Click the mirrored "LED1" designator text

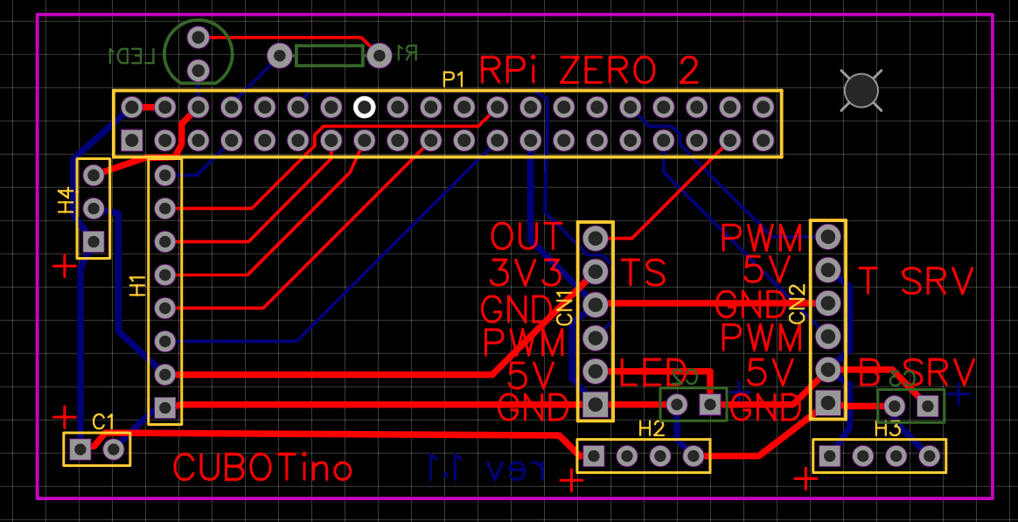132,57
